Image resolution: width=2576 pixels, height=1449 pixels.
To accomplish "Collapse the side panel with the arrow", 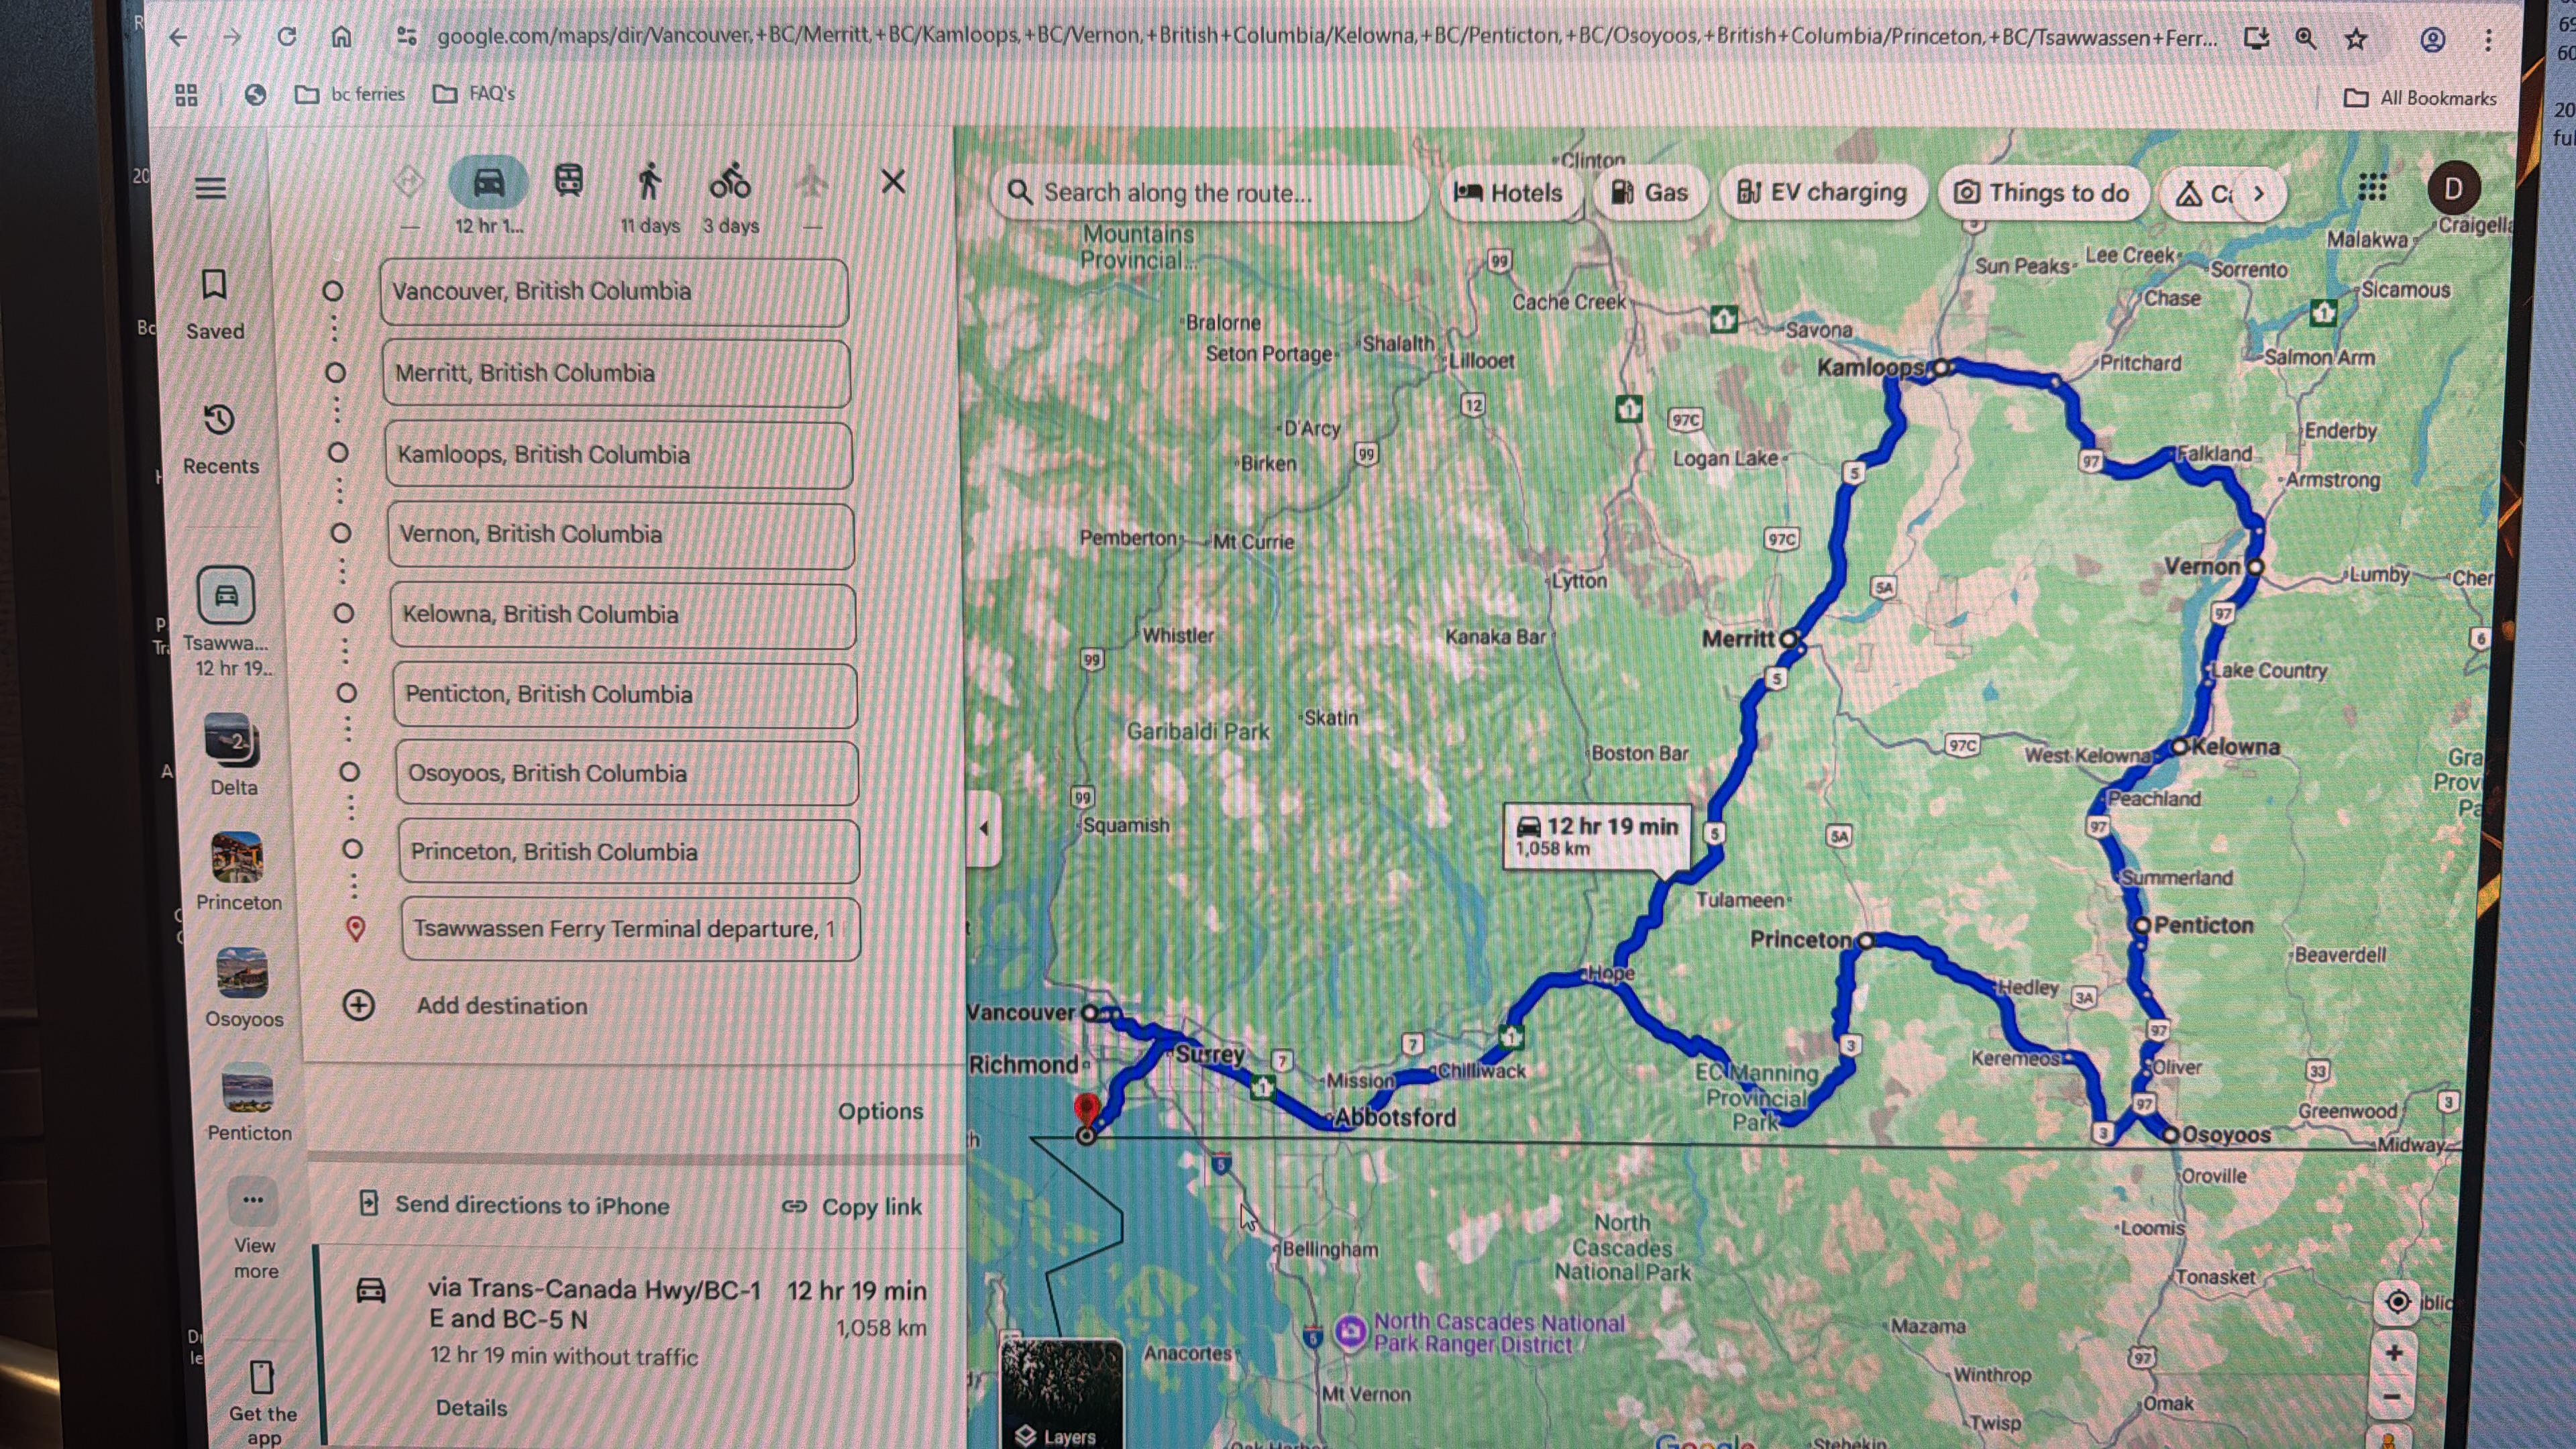I will point(984,828).
